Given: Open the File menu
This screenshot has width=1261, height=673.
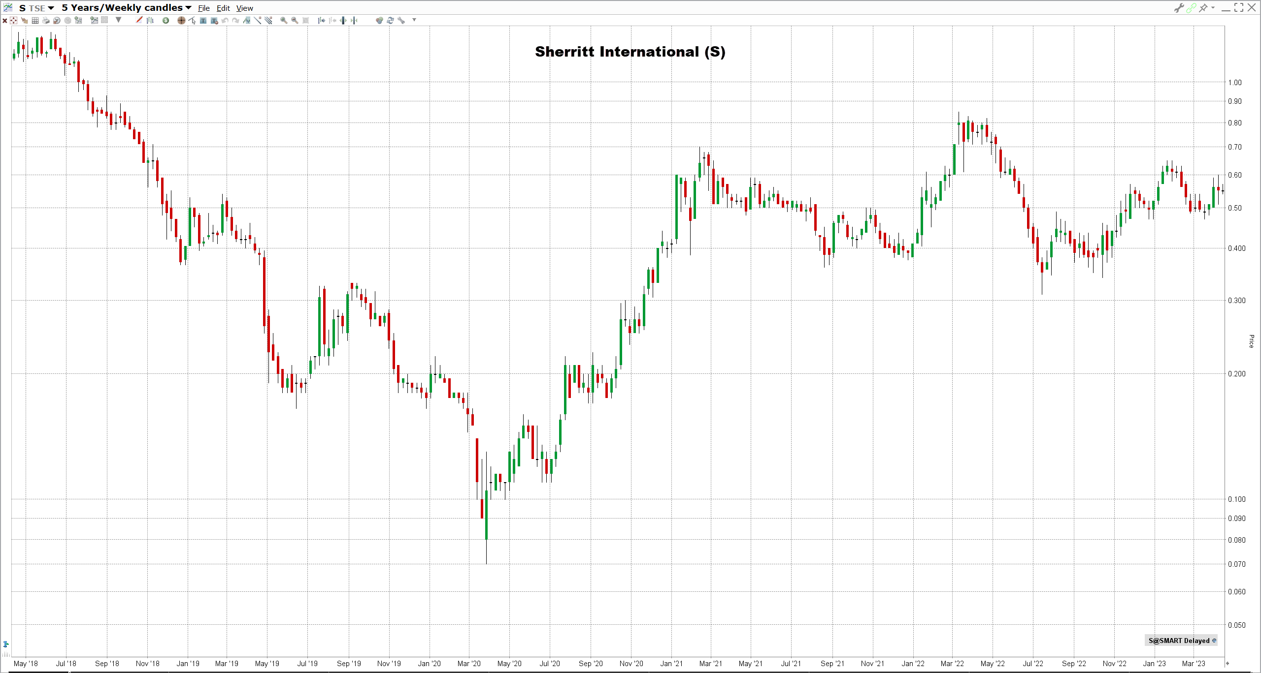Looking at the screenshot, I should (x=204, y=8).
